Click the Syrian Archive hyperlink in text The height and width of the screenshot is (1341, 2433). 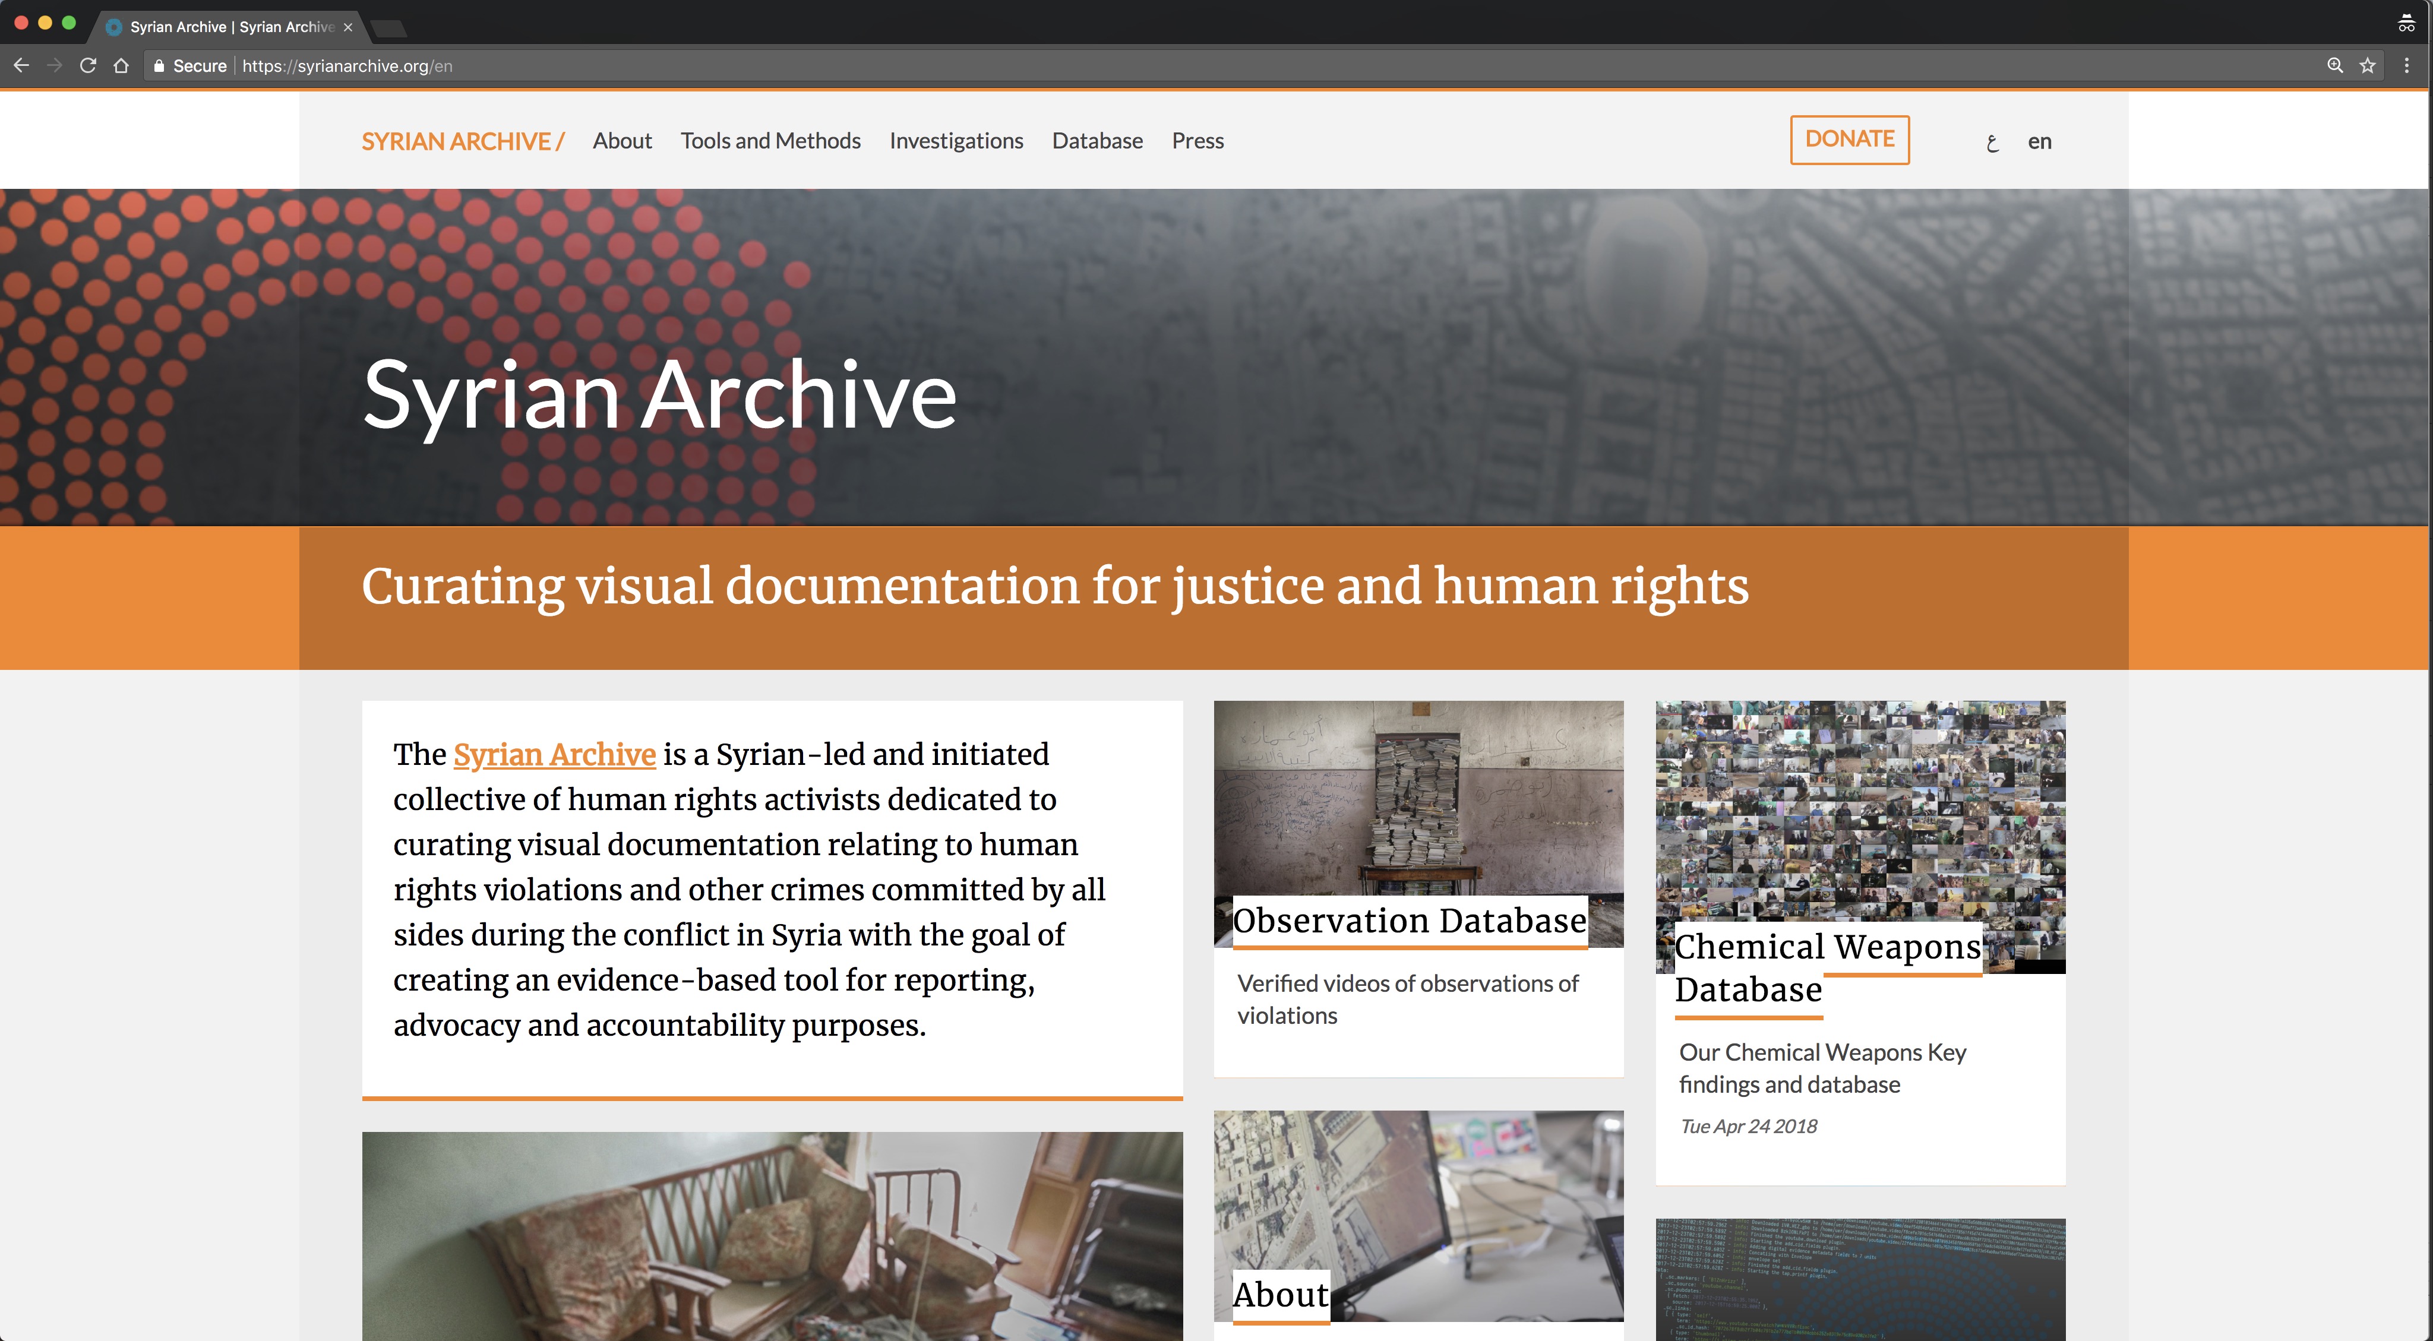[x=555, y=755]
